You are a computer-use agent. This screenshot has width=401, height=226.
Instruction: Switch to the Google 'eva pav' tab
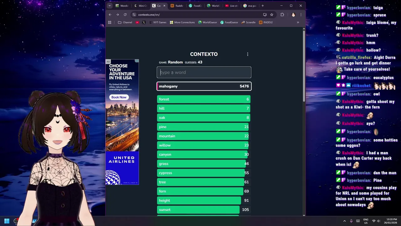250,6
